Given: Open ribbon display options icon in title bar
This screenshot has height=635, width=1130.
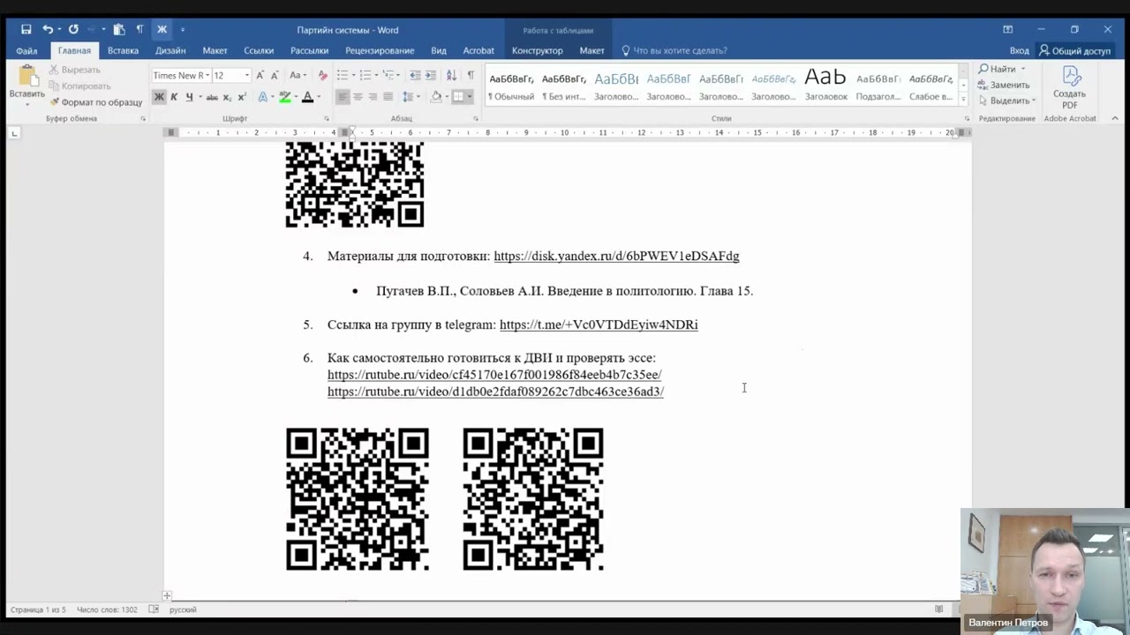Looking at the screenshot, I should pos(1007,29).
